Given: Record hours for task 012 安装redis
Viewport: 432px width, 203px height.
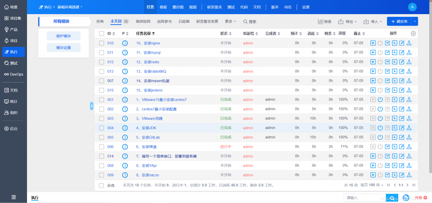Looking at the screenshot, I should coord(395,62).
